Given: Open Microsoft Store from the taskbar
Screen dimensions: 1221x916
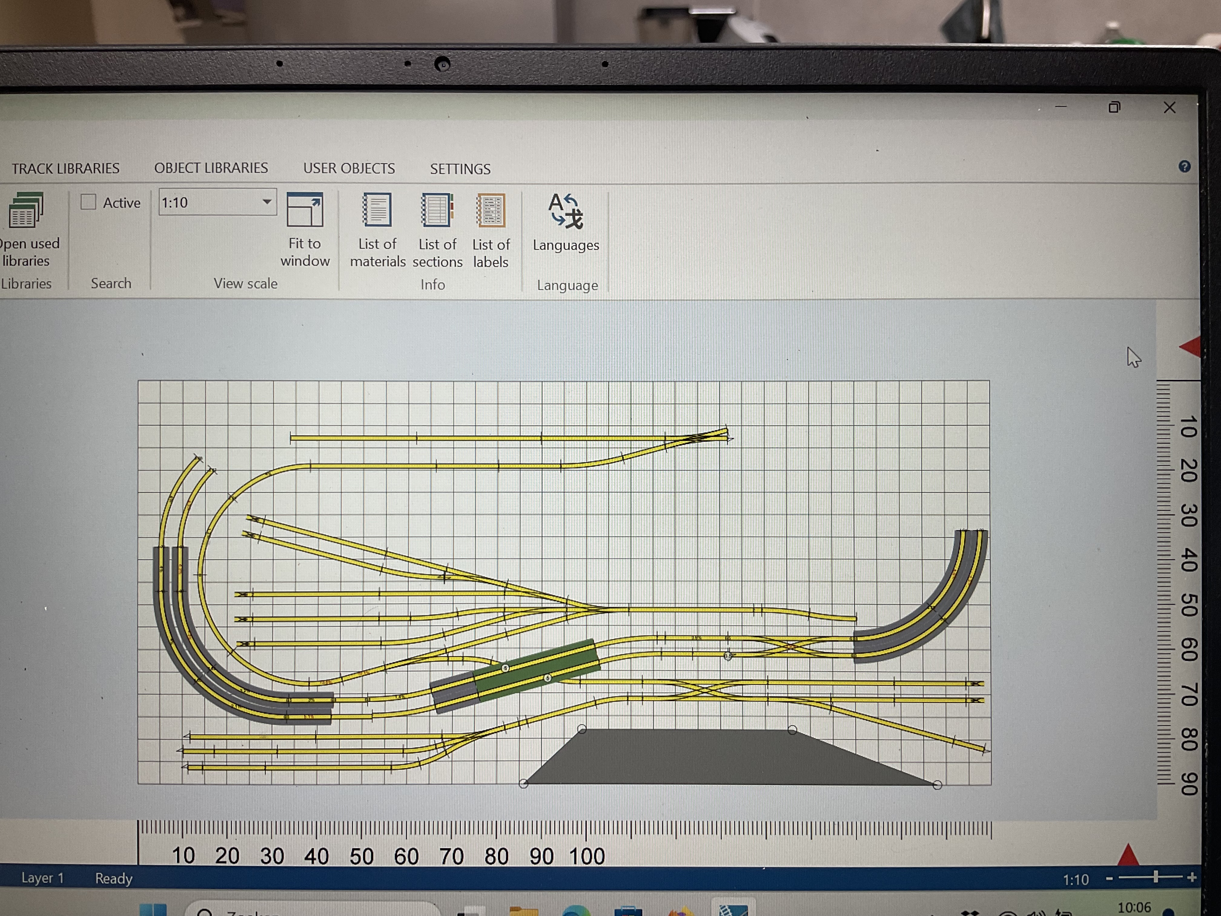Looking at the screenshot, I should pyautogui.click(x=628, y=911).
